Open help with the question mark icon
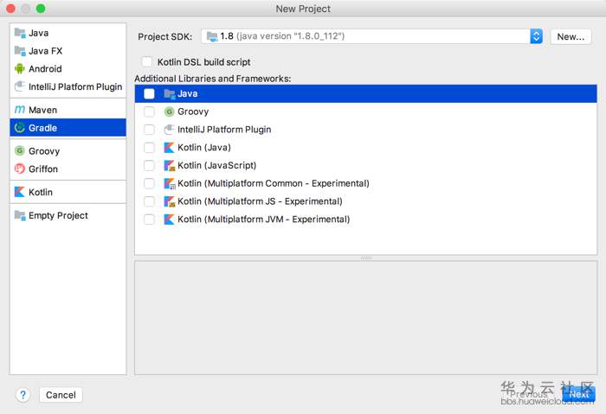The image size is (606, 414). pos(23,395)
